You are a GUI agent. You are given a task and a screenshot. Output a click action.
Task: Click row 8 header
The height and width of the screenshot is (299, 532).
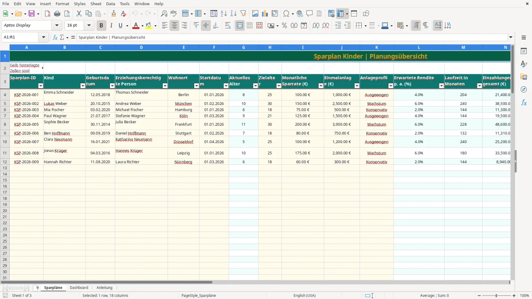pos(5,124)
